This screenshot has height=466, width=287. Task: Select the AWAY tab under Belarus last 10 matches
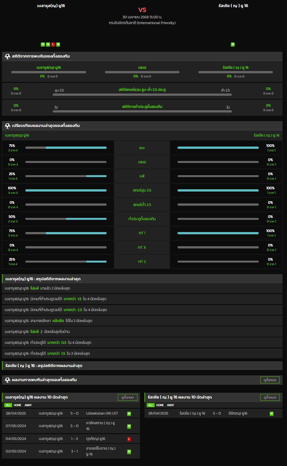click(28, 405)
